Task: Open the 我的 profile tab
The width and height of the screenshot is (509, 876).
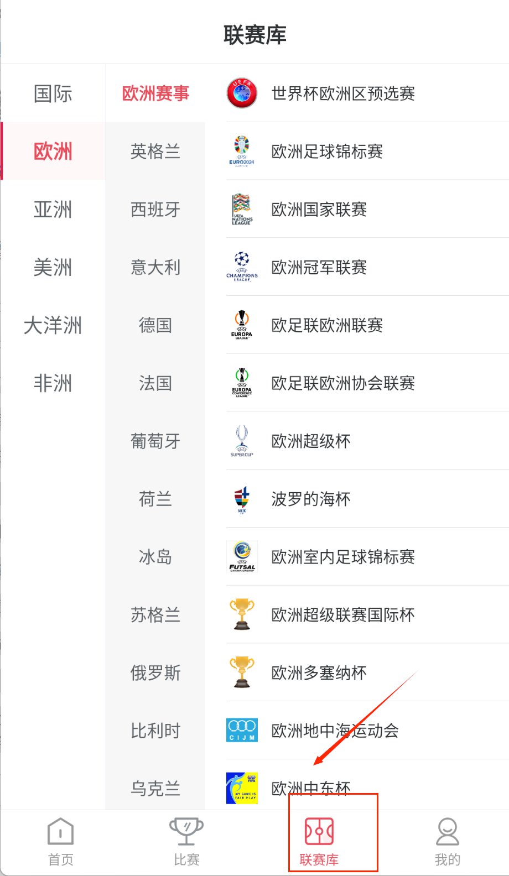Action: coord(447,842)
